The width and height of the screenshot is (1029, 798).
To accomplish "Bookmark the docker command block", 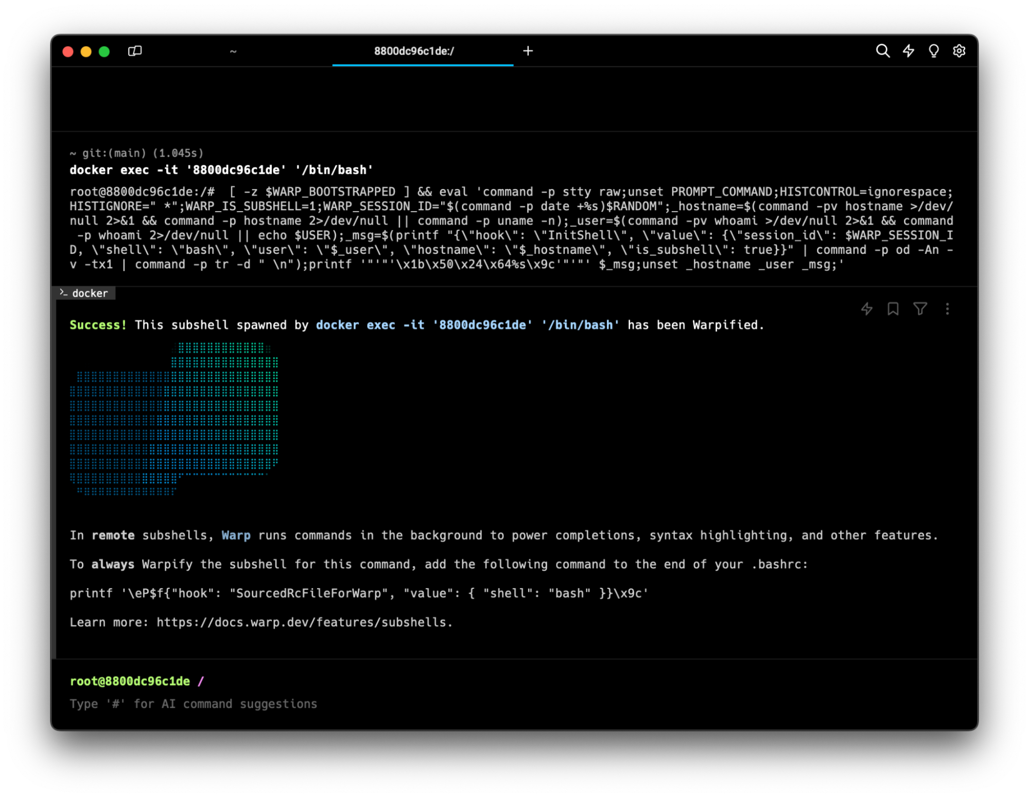I will (893, 309).
